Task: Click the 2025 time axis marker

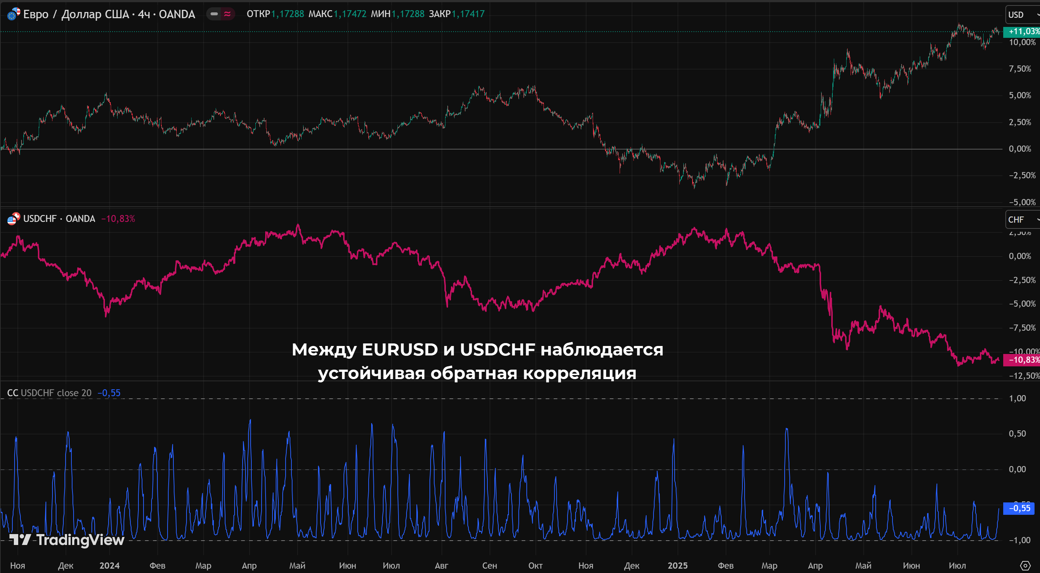Action: [678, 565]
